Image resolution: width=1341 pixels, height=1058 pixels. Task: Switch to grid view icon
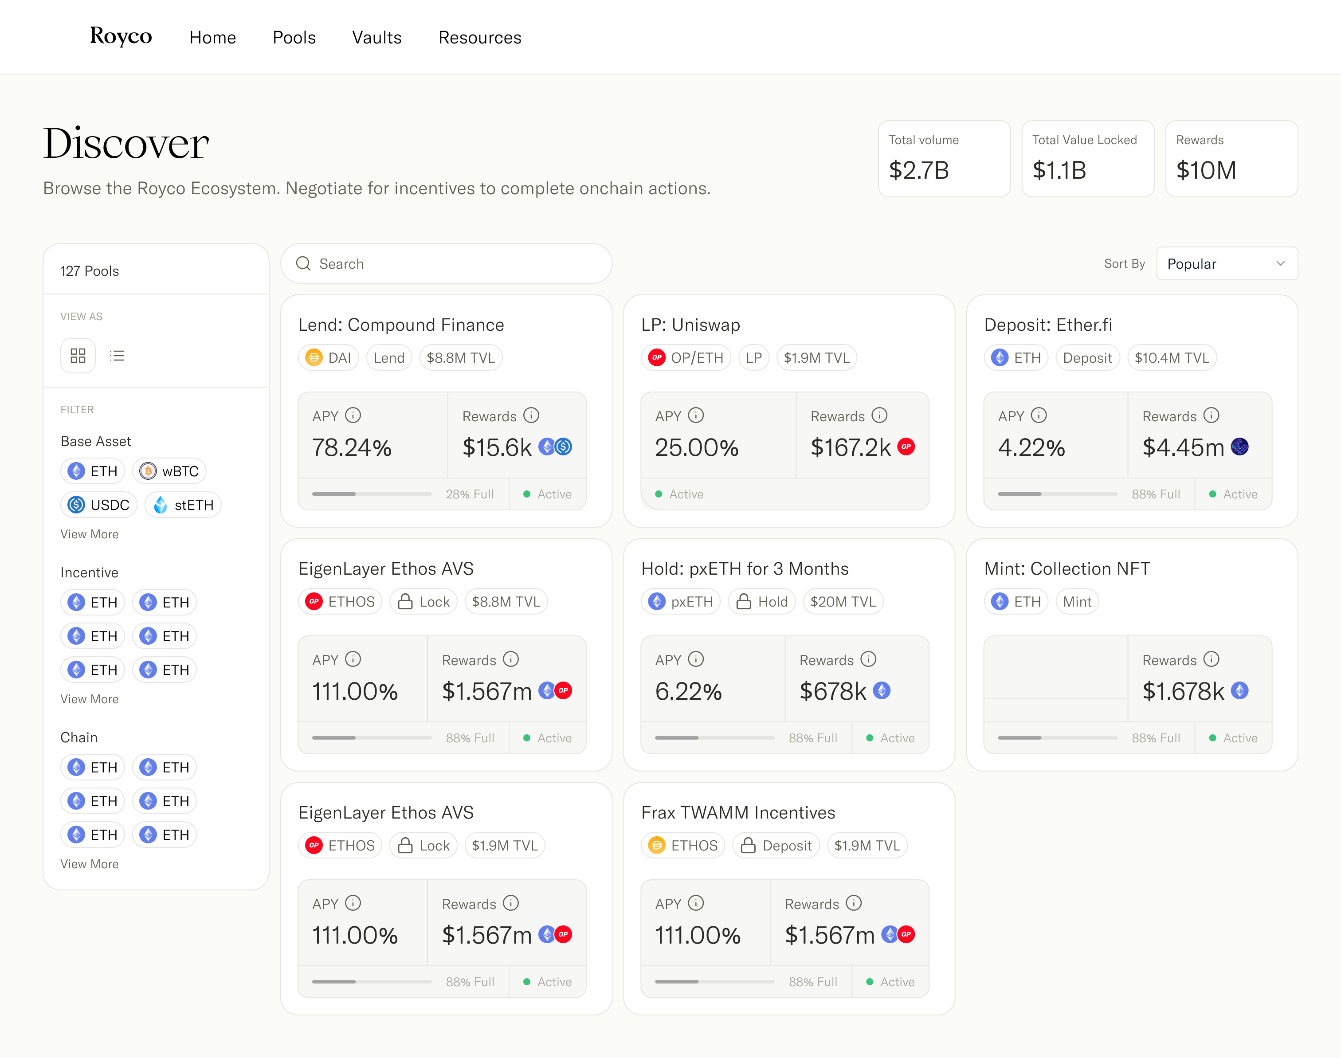tap(78, 356)
